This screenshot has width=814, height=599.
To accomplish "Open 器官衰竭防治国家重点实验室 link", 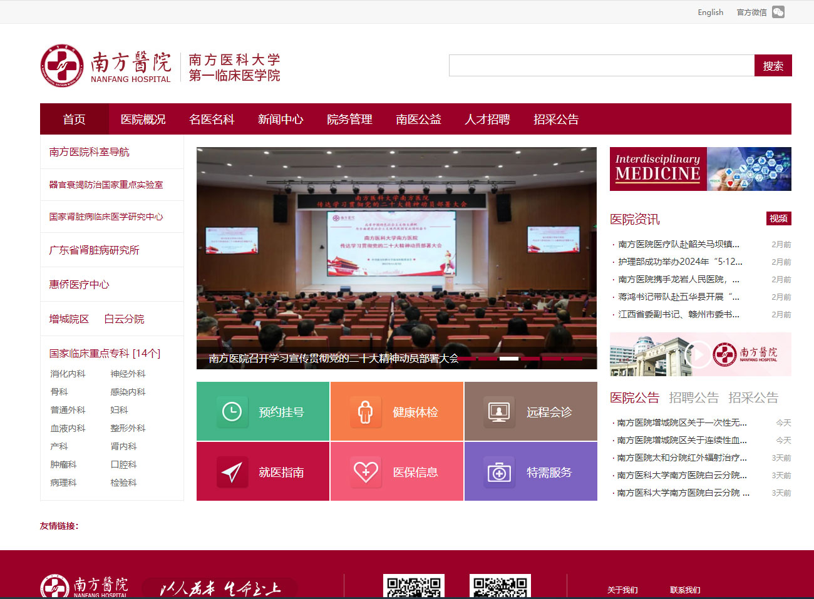I will point(106,185).
